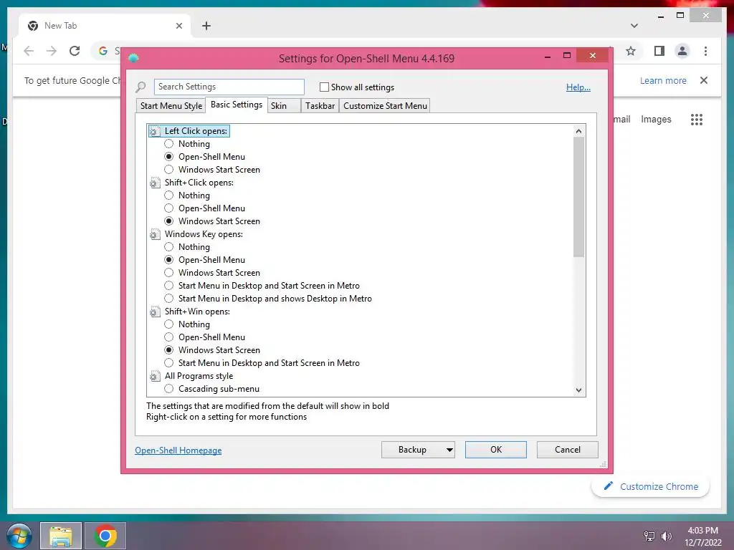Select the Basic Settings tab
The height and width of the screenshot is (550, 734).
tap(237, 105)
